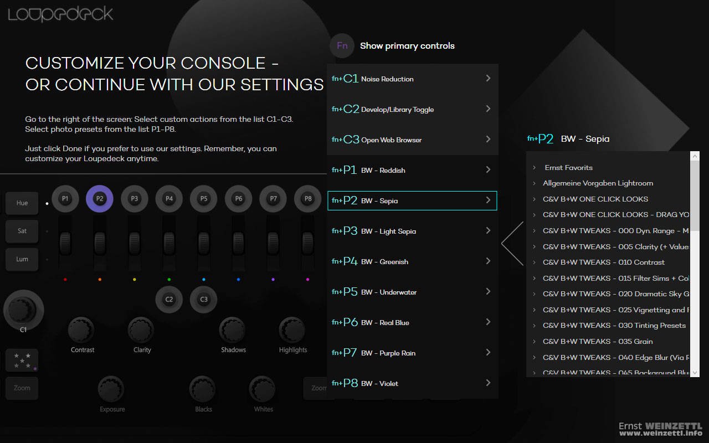The width and height of the screenshot is (709, 443).
Task: Click the Shadows knob
Action: pyautogui.click(x=233, y=330)
